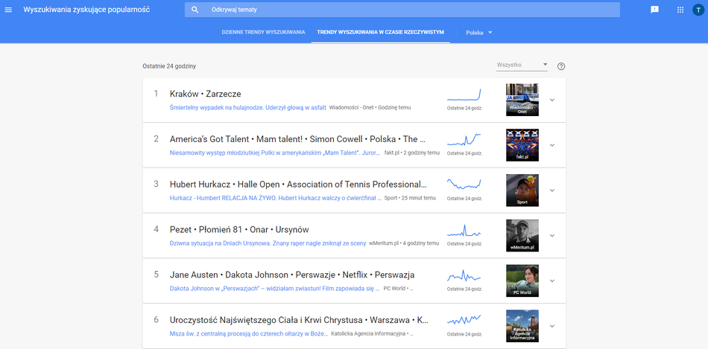The height and width of the screenshot is (349, 708).
Task: Open the Polska country dropdown
Action: pyautogui.click(x=479, y=33)
